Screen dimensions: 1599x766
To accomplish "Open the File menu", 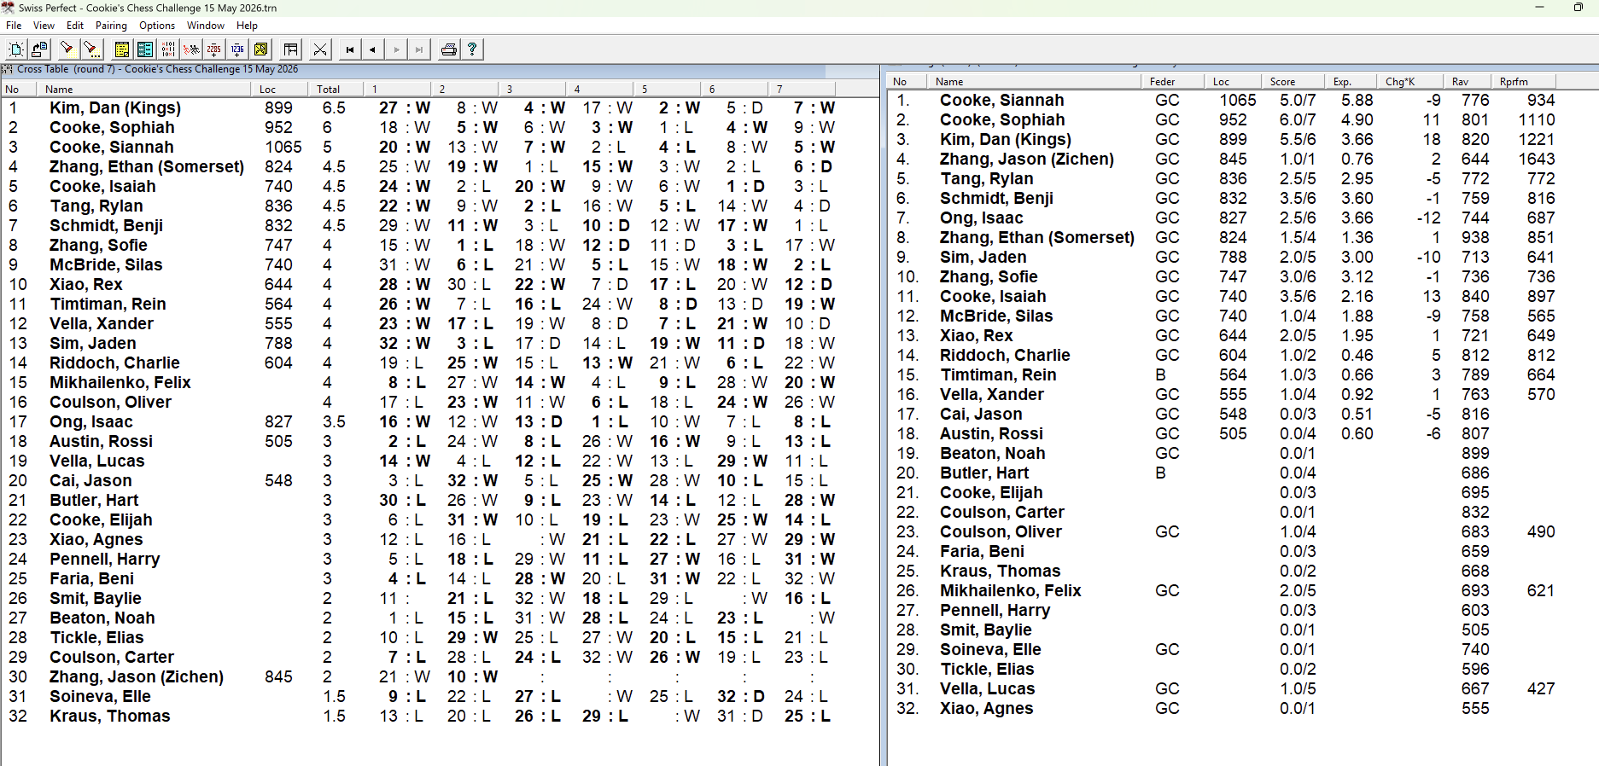I will (14, 26).
